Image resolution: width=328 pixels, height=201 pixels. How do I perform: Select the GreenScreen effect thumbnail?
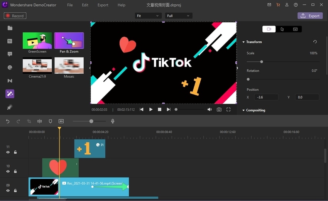pyautogui.click(x=37, y=41)
